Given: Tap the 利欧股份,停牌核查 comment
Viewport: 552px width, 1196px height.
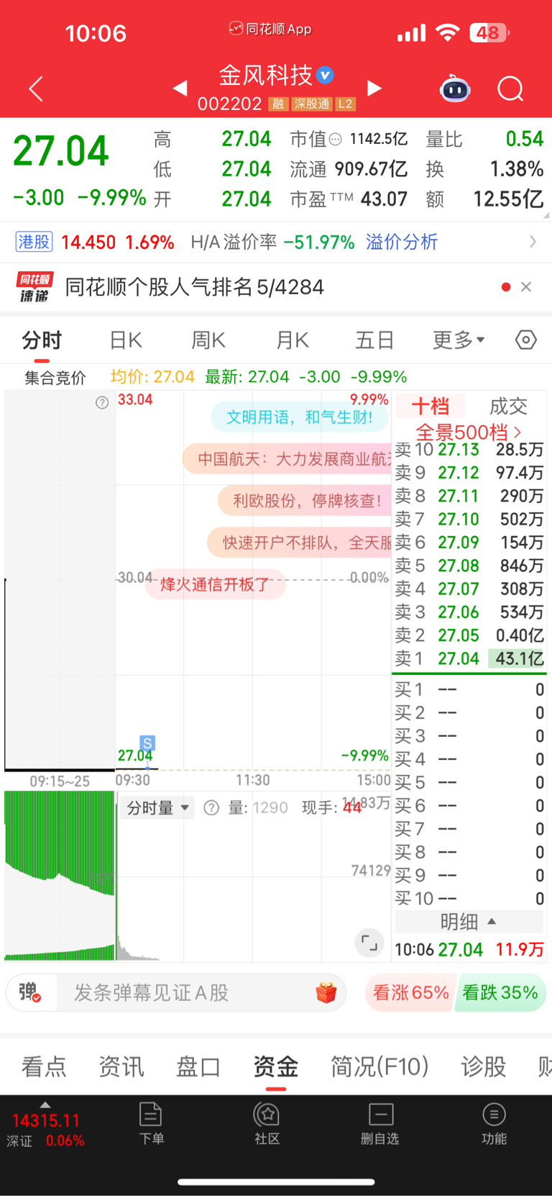Looking at the screenshot, I should (304, 501).
